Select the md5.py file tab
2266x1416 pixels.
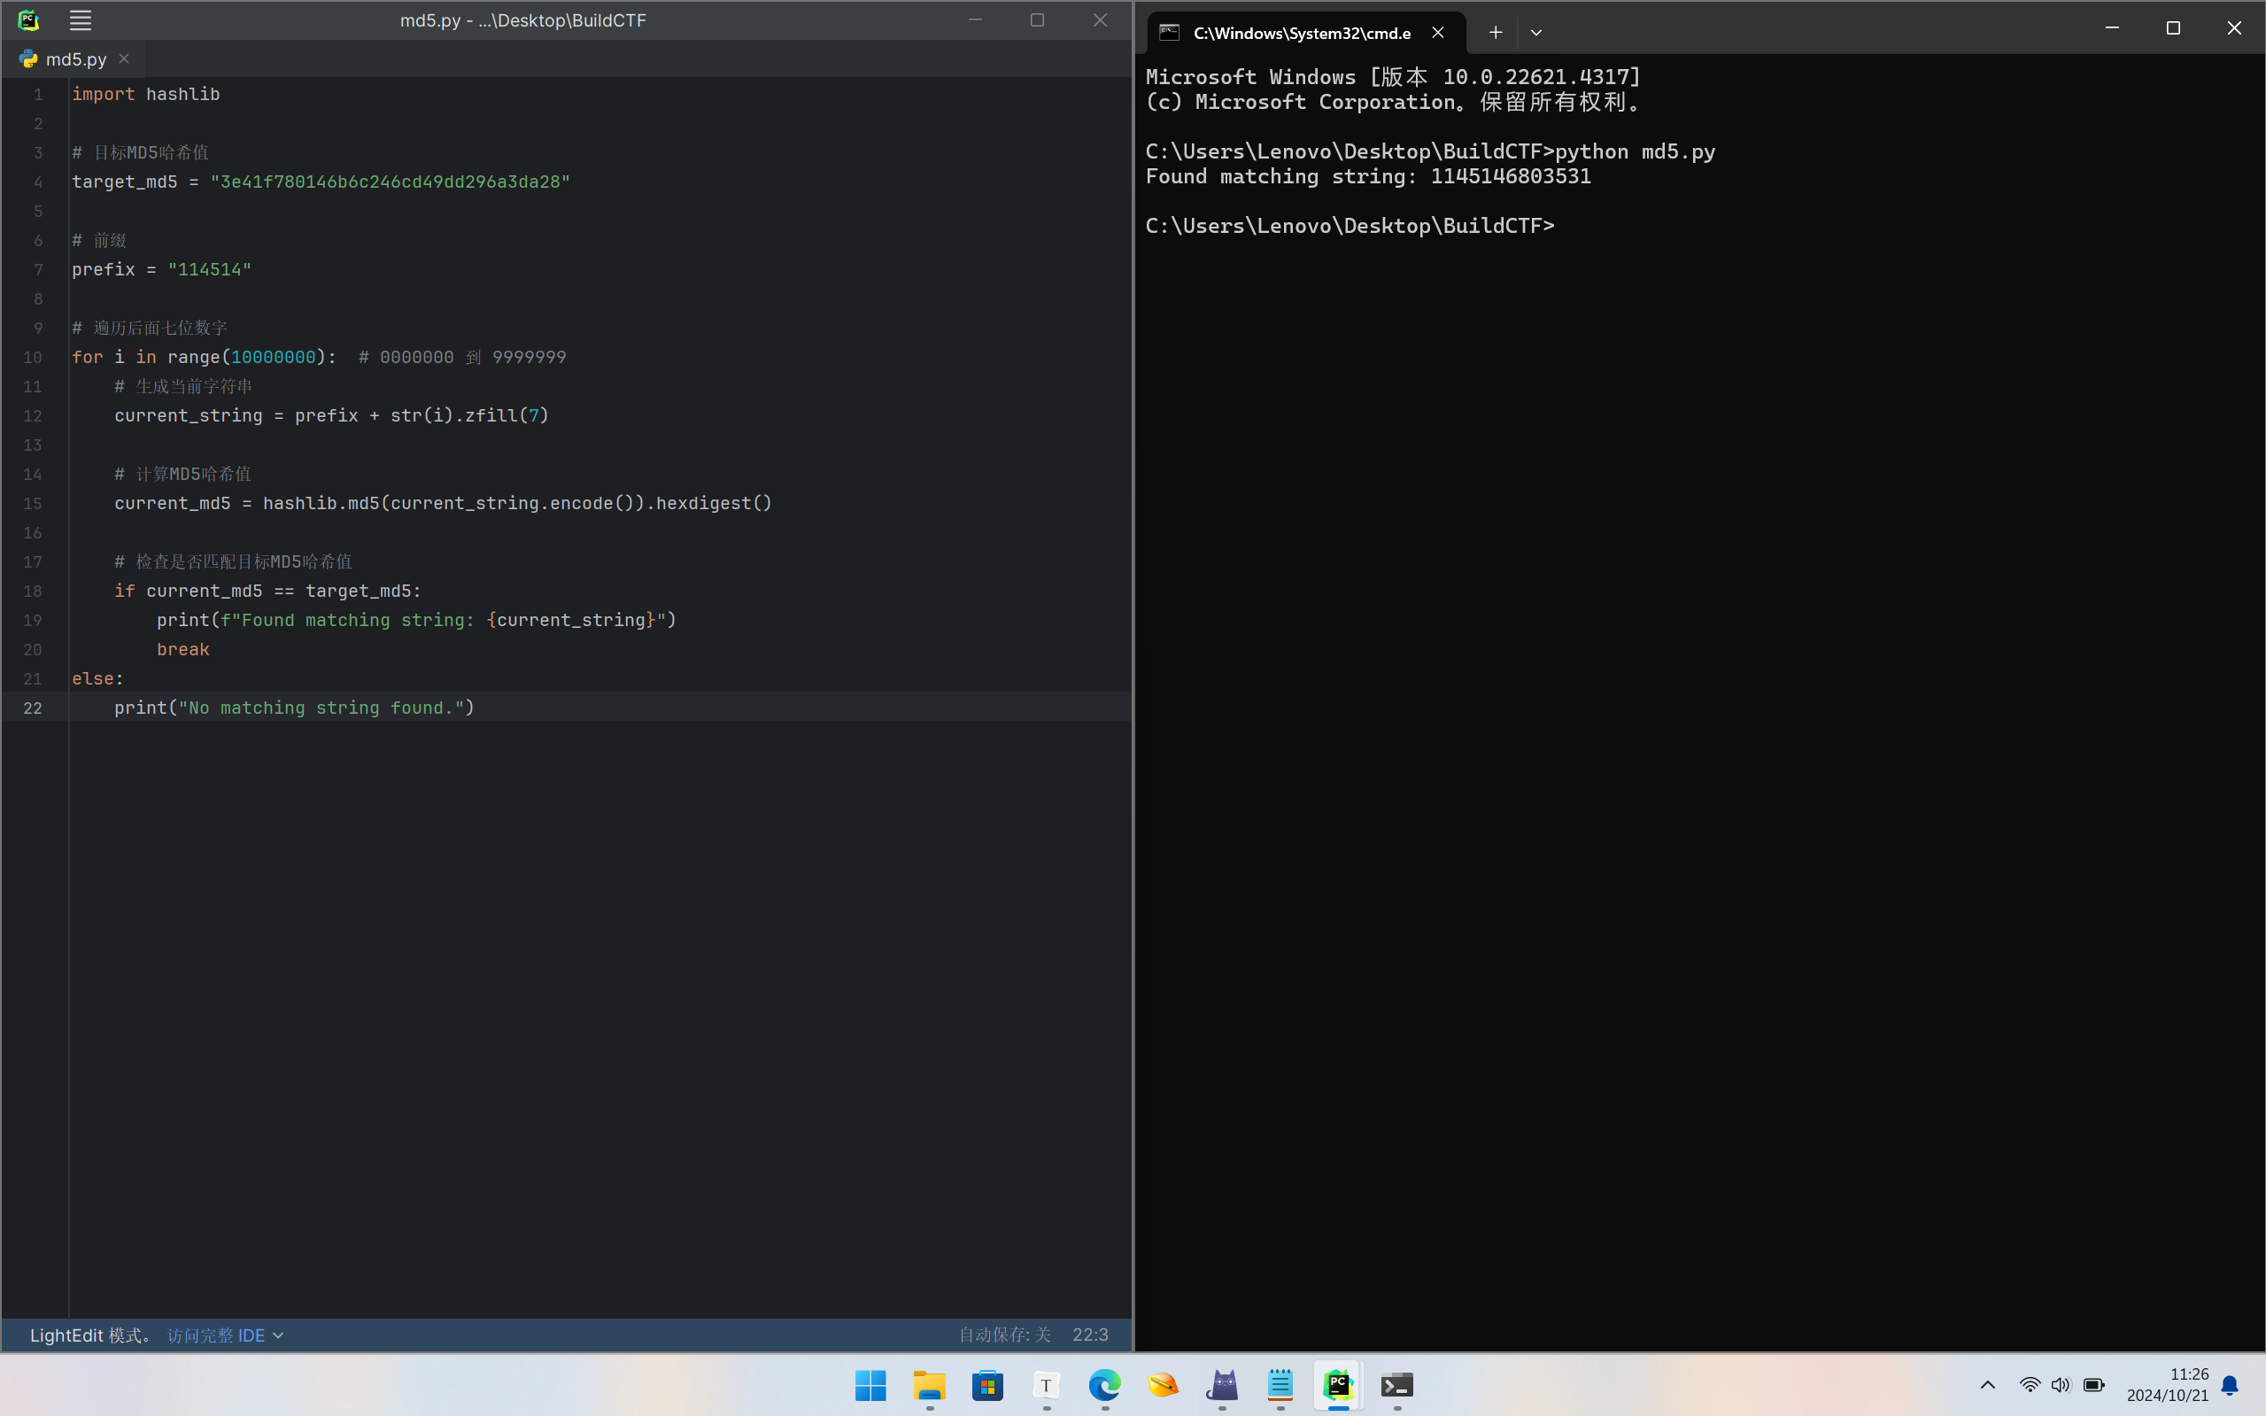tap(75, 59)
